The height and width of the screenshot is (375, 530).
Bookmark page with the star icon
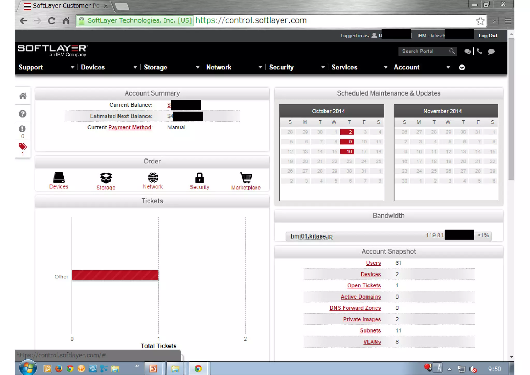tap(480, 21)
